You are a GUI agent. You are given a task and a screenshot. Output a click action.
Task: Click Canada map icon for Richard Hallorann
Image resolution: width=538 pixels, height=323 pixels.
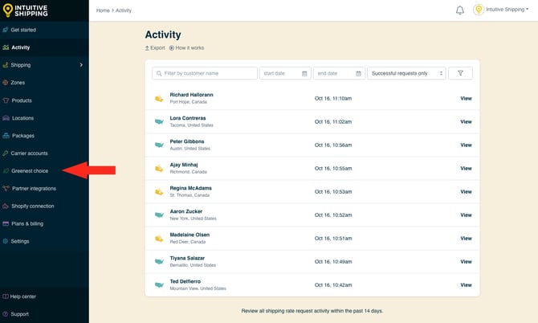click(x=159, y=99)
